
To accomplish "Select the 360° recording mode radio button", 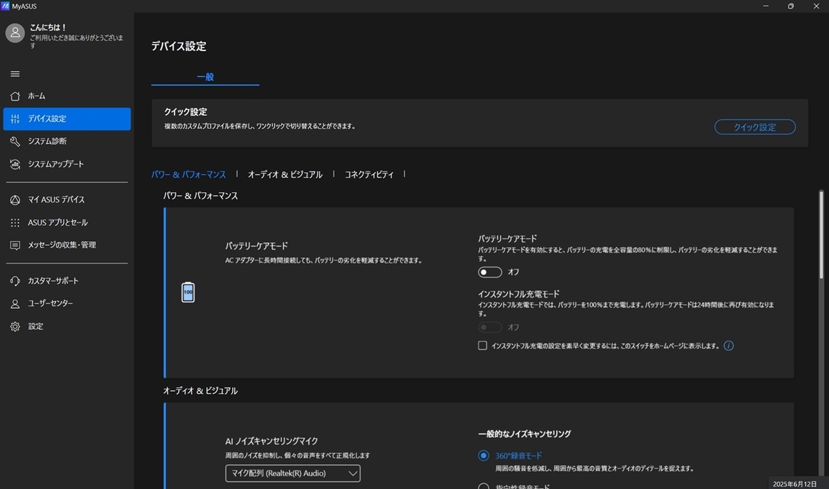I will (484, 455).
